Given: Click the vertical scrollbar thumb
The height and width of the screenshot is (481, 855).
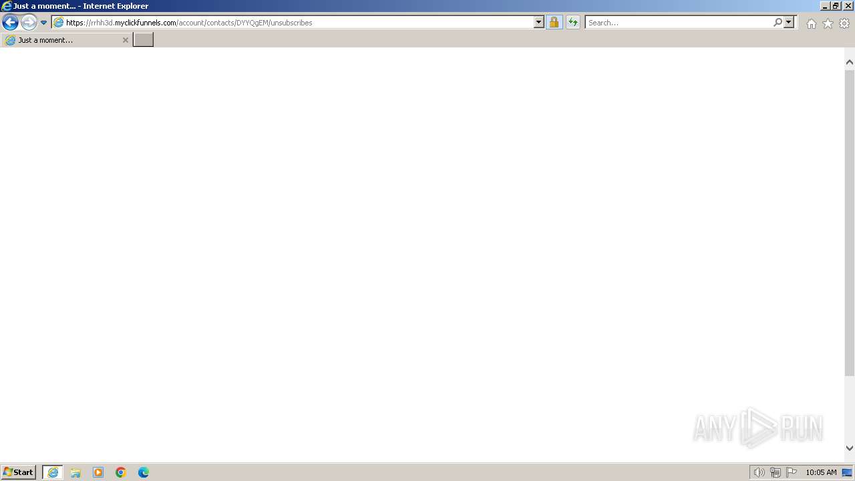Looking at the screenshot, I should click(x=850, y=222).
